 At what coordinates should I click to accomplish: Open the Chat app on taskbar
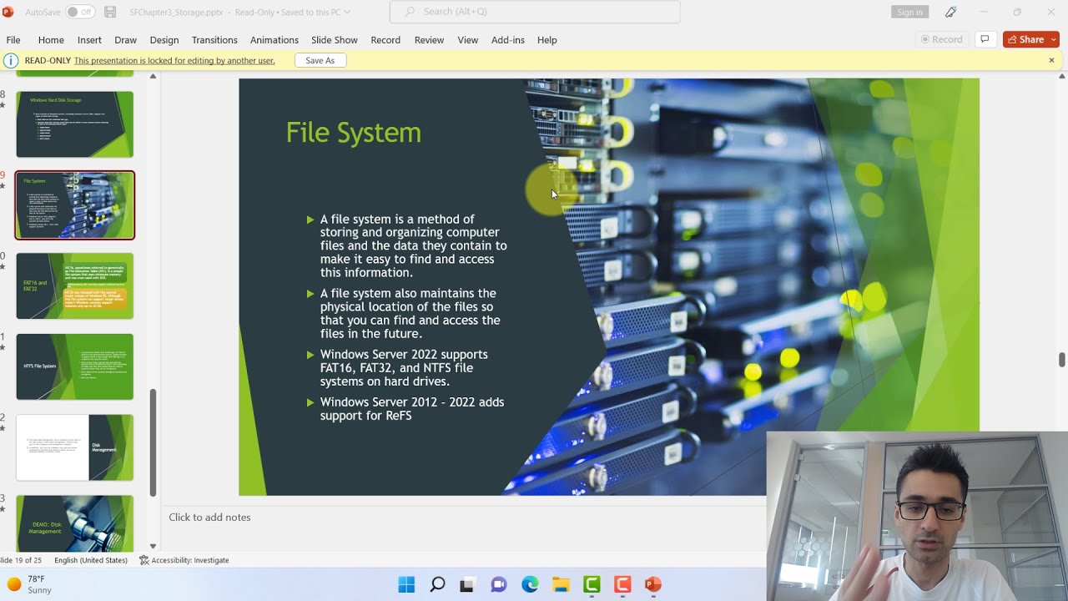pos(499,584)
